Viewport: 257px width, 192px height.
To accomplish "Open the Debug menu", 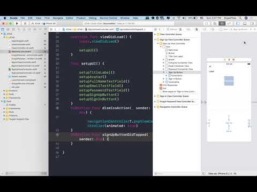I will [93, 18].
